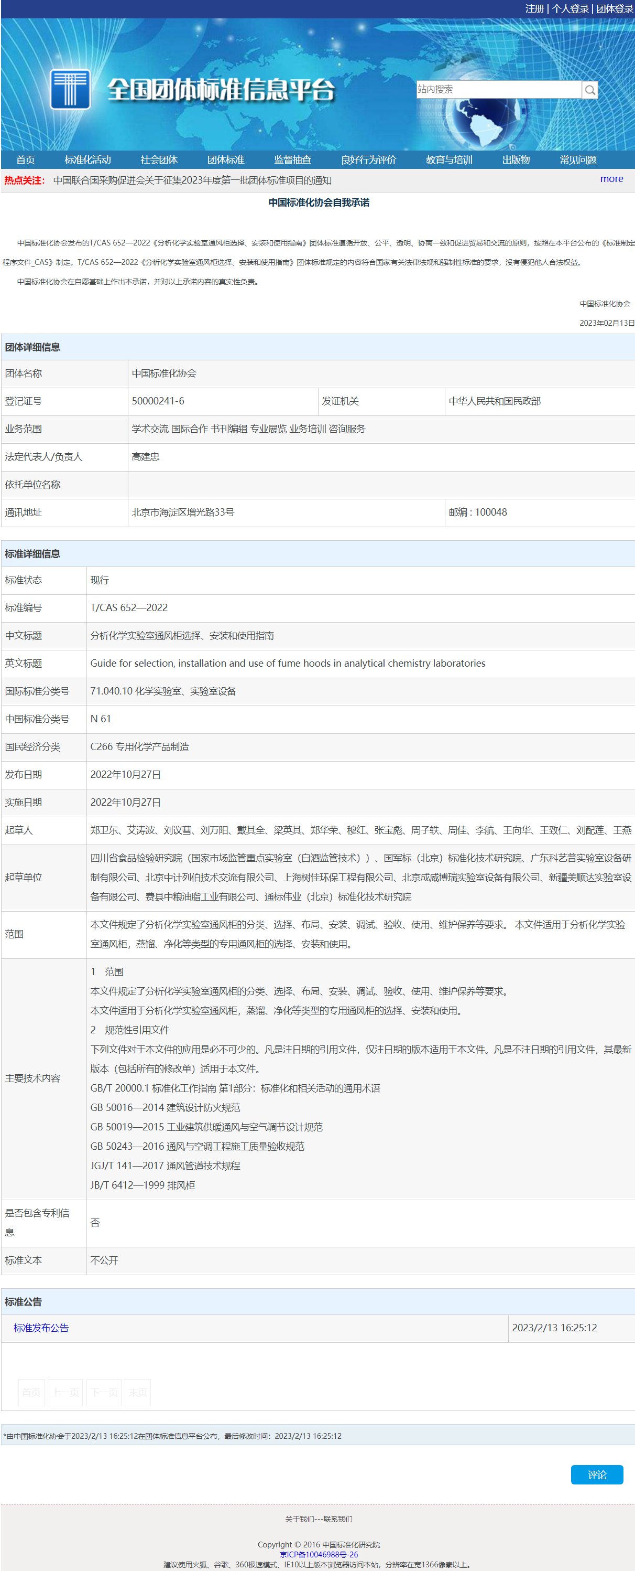
Task: Open the 个人登录 login link
Action: click(571, 8)
